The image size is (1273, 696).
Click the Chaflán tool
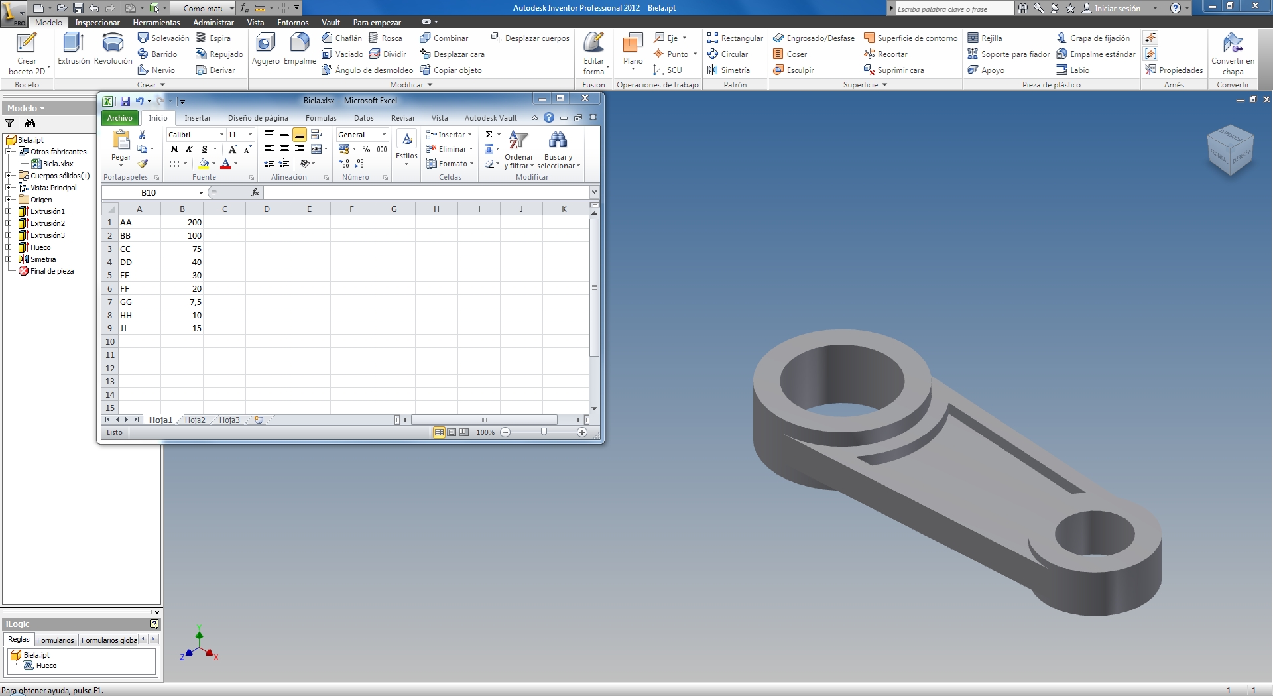342,38
